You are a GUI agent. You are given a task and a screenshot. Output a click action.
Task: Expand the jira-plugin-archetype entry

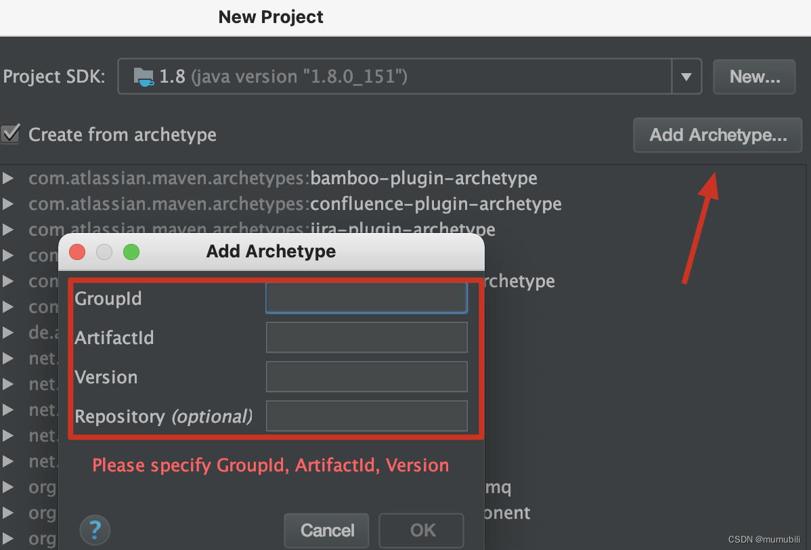[x=9, y=229]
